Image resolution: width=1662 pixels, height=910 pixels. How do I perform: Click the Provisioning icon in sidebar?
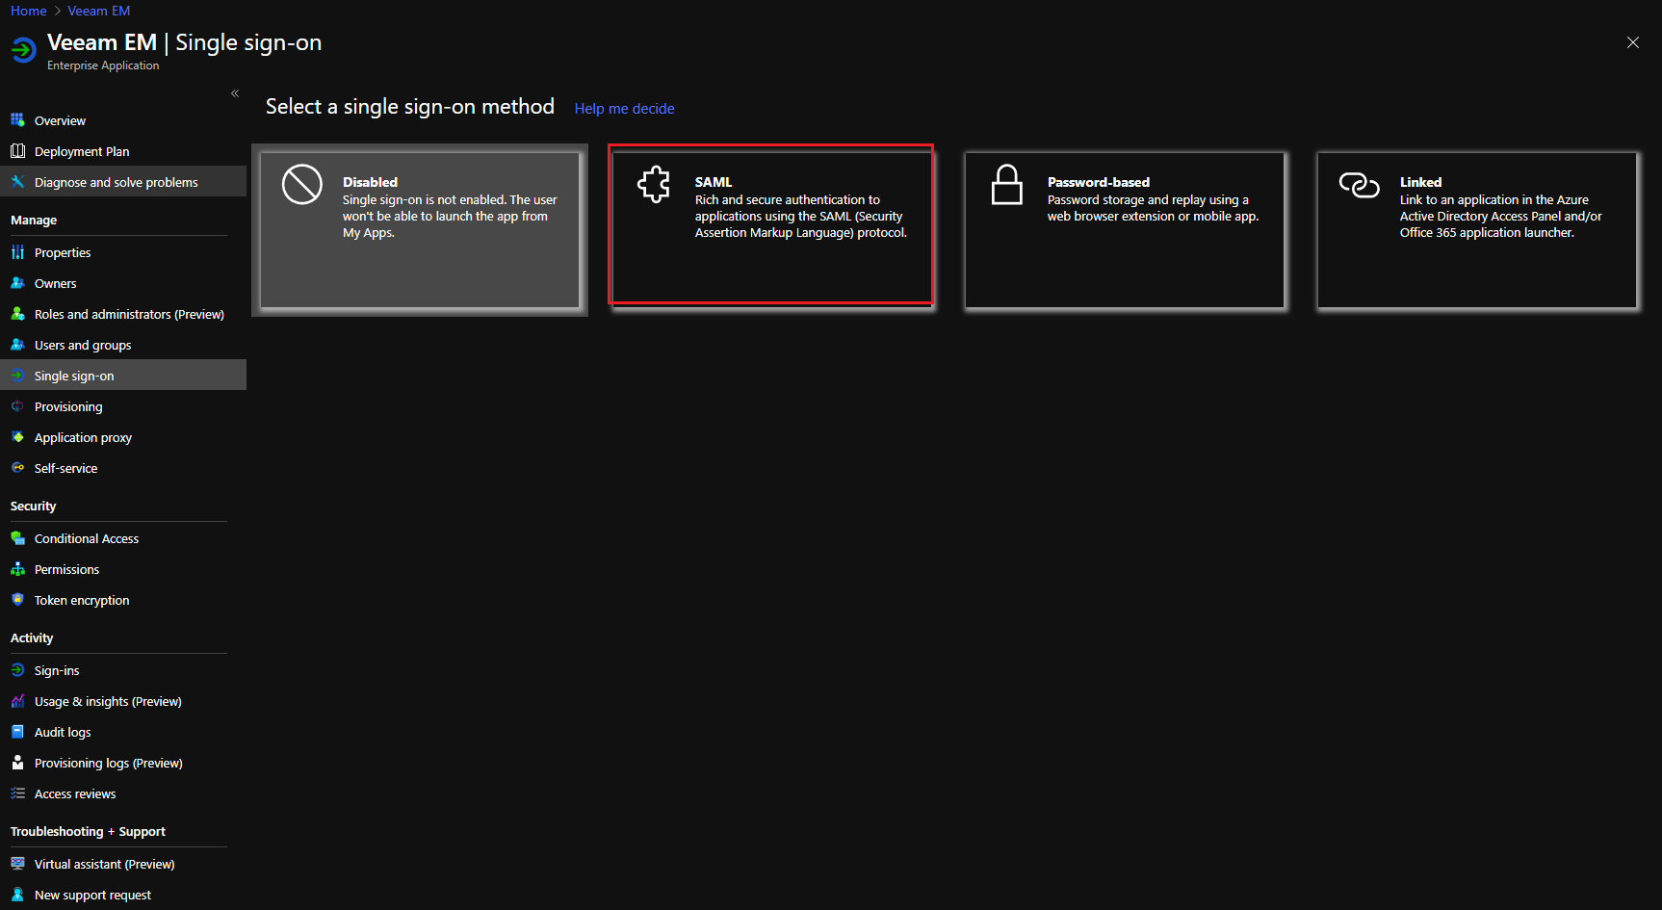tap(17, 406)
